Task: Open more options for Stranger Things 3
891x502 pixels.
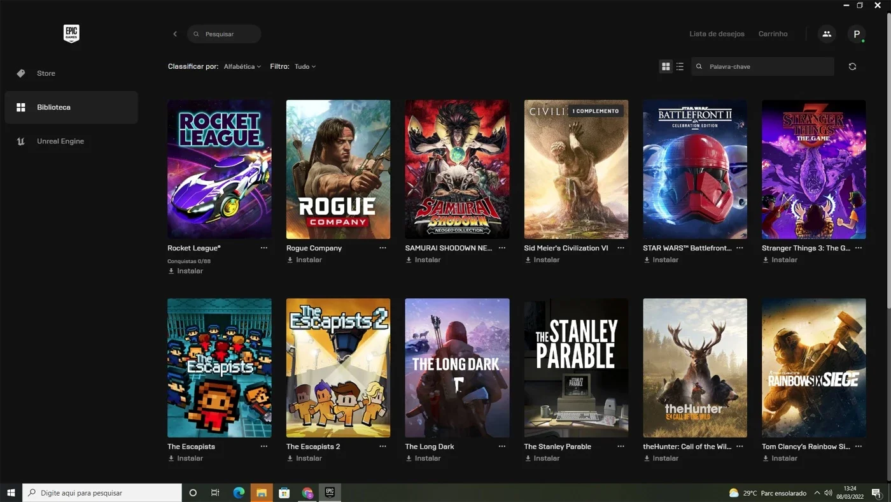Action: tap(859, 248)
